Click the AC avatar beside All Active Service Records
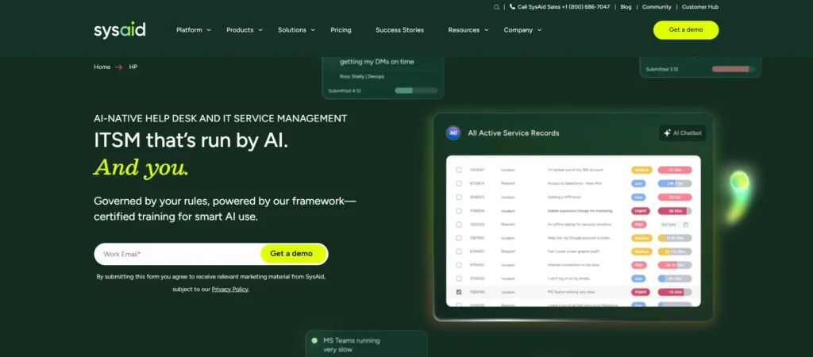The image size is (813, 357). tap(453, 132)
